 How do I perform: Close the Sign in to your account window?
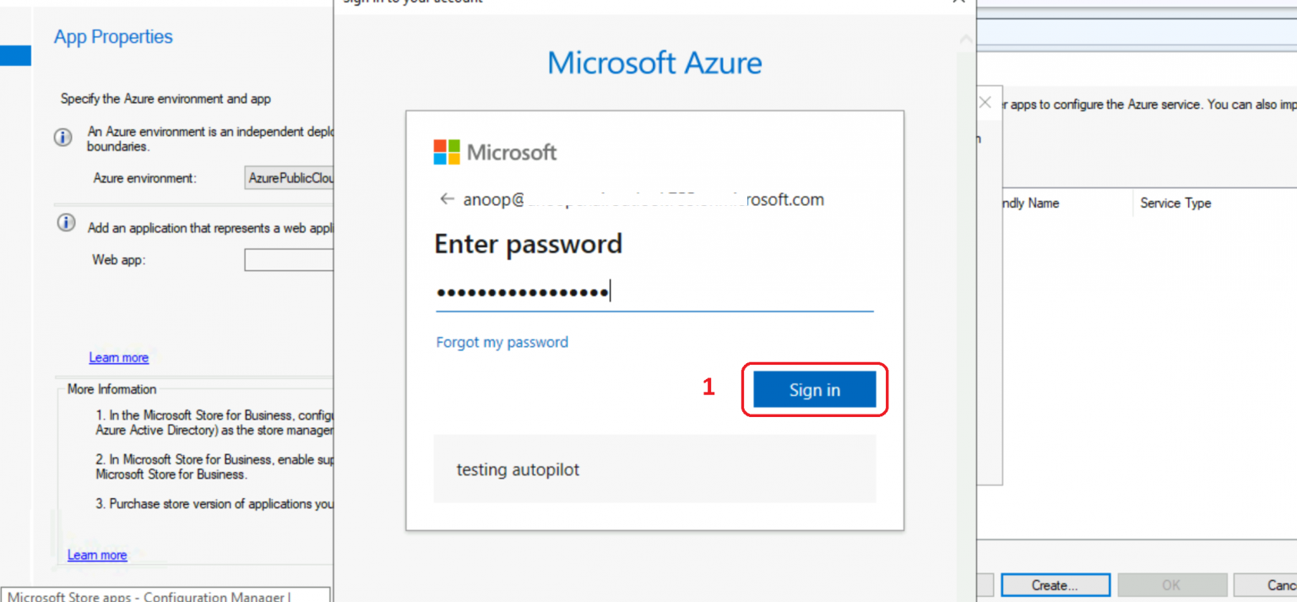(958, 3)
